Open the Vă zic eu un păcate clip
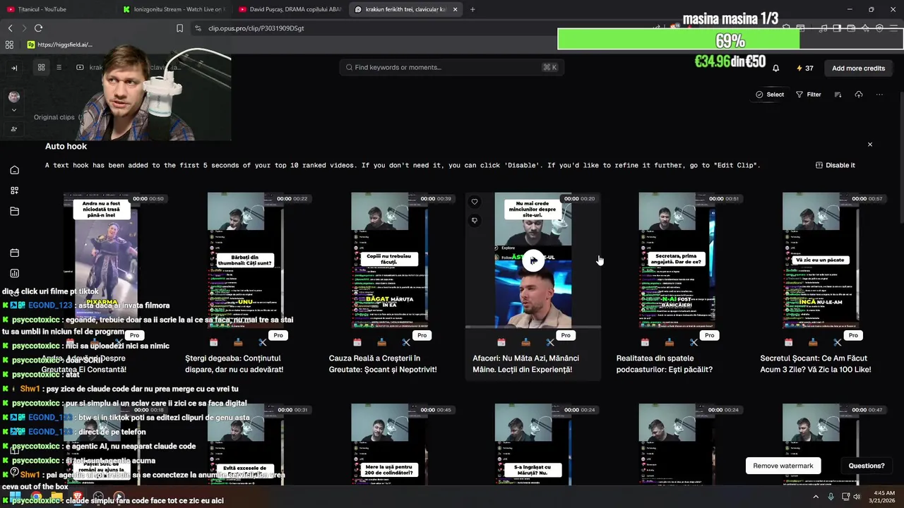The height and width of the screenshot is (508, 904). 821,261
